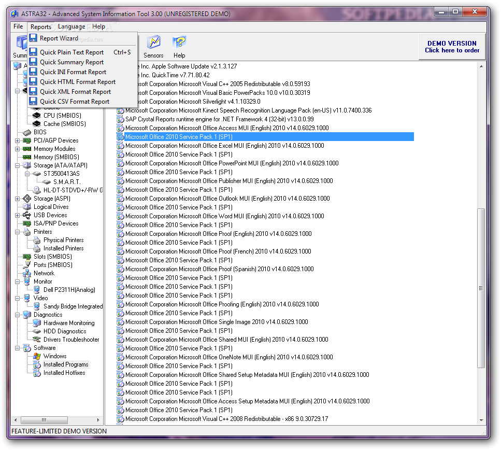Click the Ports (SMBIOS) icon
501x450 pixels.
pyautogui.click(x=27, y=265)
